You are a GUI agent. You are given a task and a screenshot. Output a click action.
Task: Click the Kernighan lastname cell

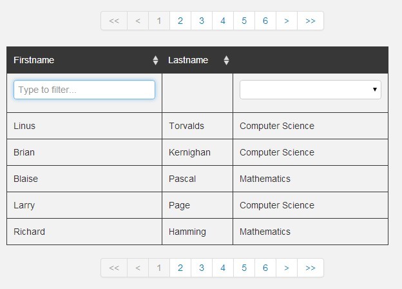tap(197, 152)
